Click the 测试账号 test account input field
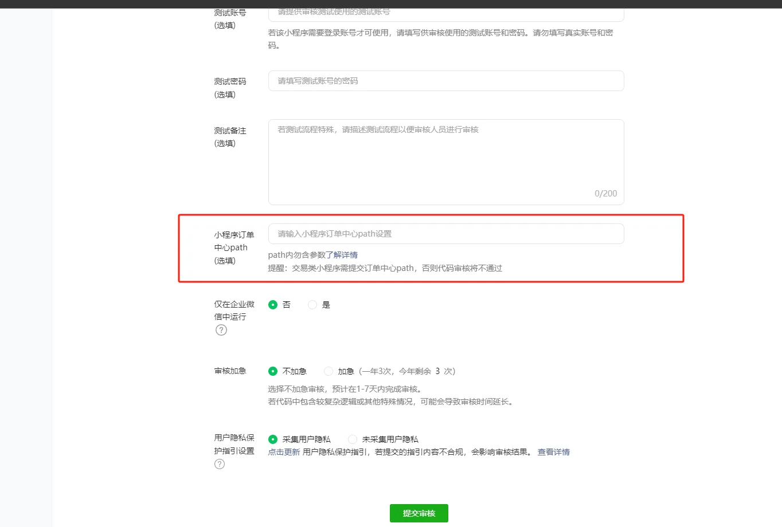 pos(446,12)
